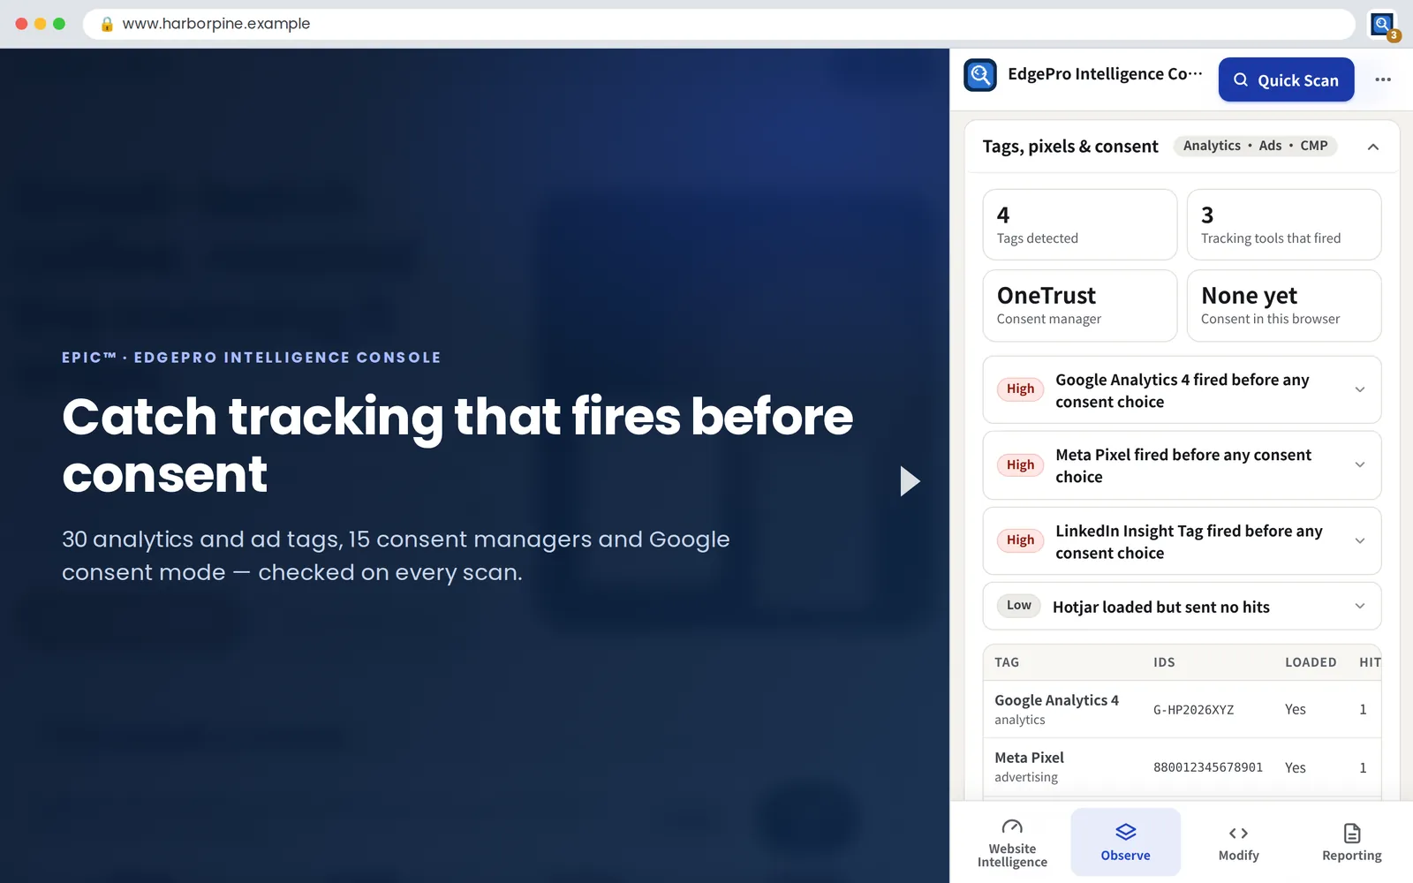Click the EdgePro extension icon in browser toolbar
The height and width of the screenshot is (883, 1413).
[1382, 24]
